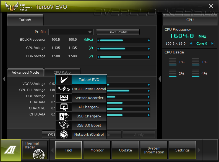Switch to the TurboV tab

click(25, 20)
